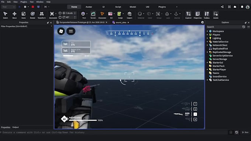Screen dimensions: 251x141
Task: Expand the Players node
Action: pyautogui.click(x=207, y=35)
